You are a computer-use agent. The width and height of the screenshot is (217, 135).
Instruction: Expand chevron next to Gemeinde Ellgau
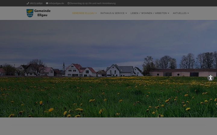pos(96,13)
